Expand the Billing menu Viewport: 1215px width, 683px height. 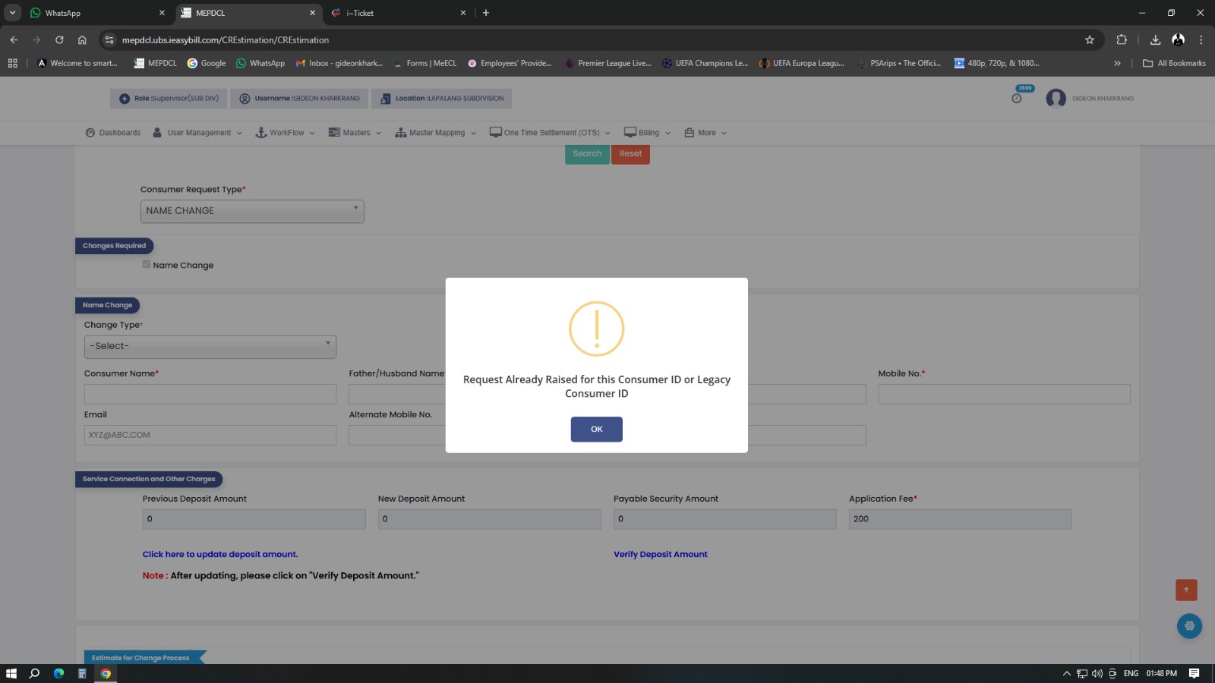tap(648, 133)
